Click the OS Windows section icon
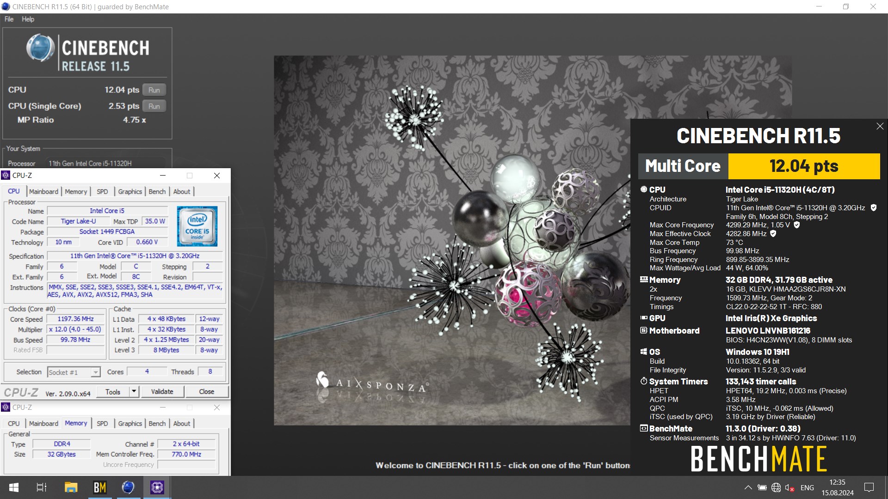The width and height of the screenshot is (888, 499). tap(643, 352)
